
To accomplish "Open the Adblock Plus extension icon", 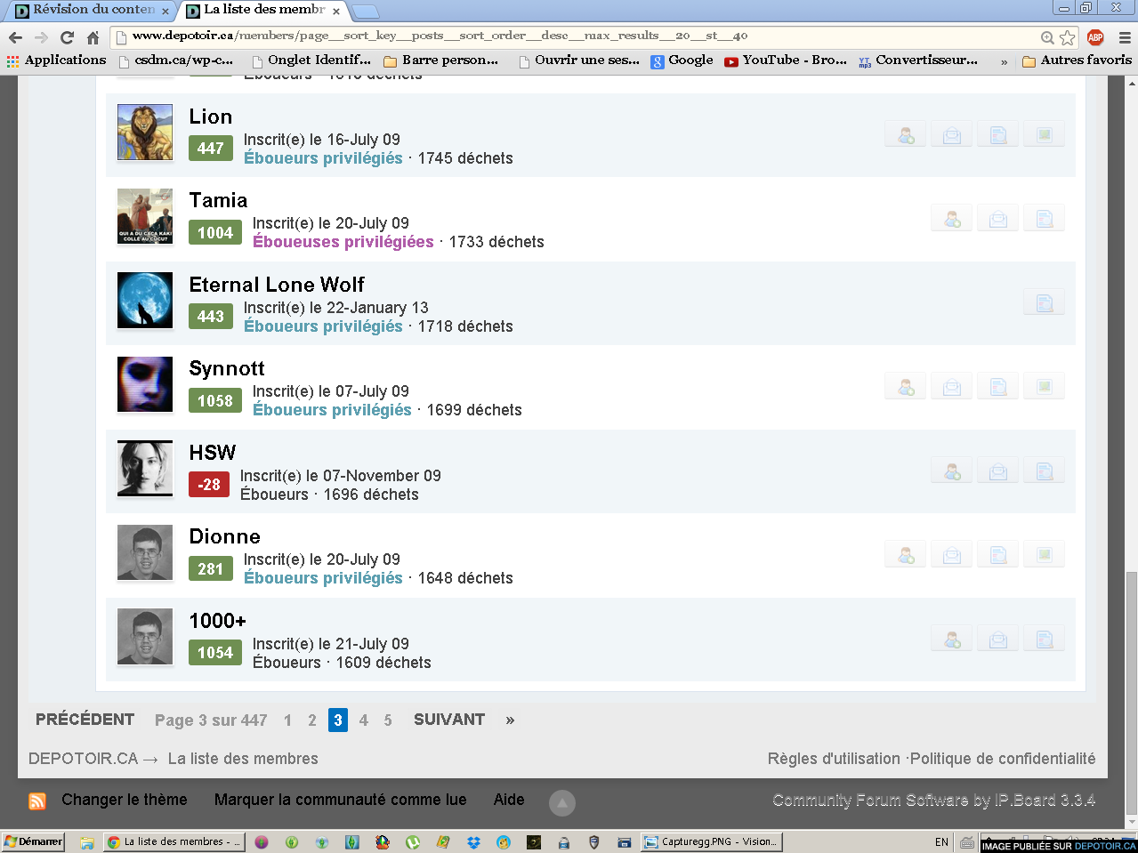I will pos(1095,37).
